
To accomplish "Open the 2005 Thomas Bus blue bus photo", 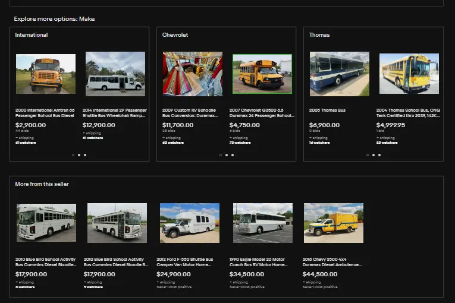I will (x=340, y=74).
